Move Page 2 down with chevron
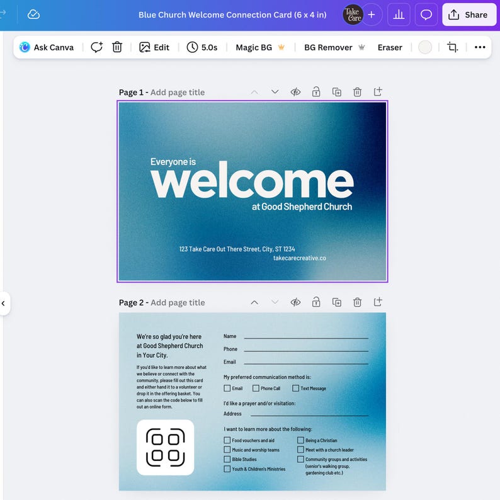Viewport: 500px width, 500px height. (x=275, y=302)
